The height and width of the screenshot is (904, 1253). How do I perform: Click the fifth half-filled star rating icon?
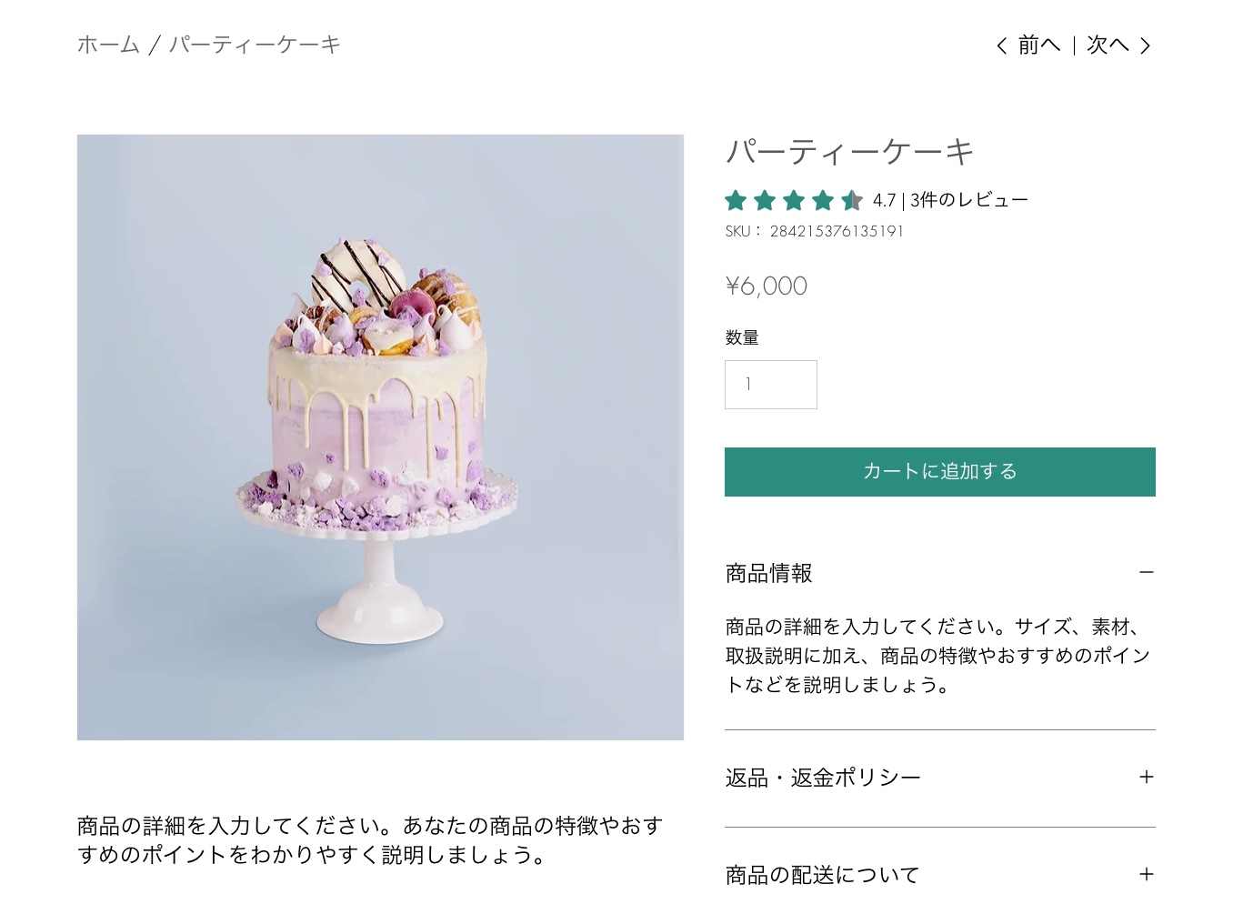coord(852,200)
